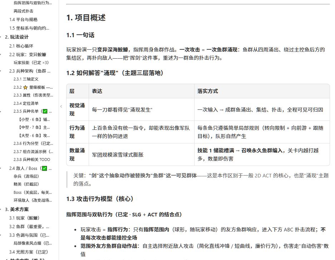Jump to 【小型 · 6 条】 entry
The width and height of the screenshot is (335, 260).
pos(34,119)
